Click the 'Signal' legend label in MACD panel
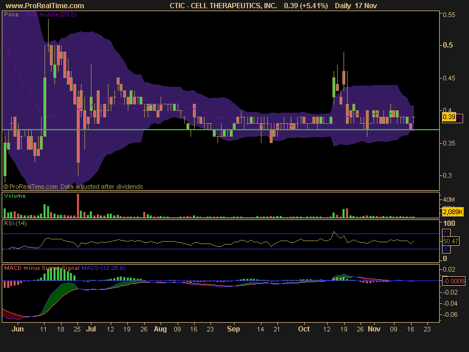 (70, 268)
